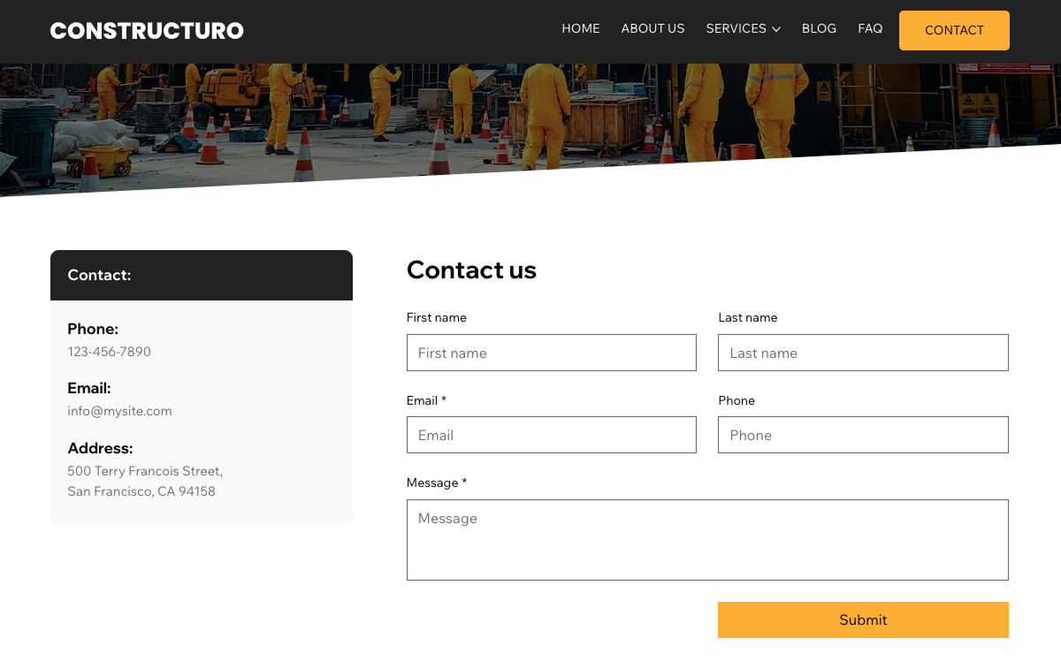Image resolution: width=1061 pixels, height=661 pixels.
Task: Click inside the Message text area
Action: pos(707,539)
